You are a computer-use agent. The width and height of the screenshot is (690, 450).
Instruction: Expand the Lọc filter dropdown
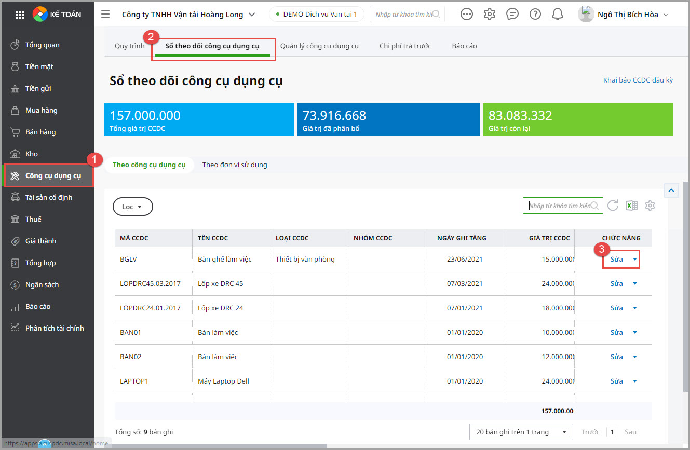[132, 207]
